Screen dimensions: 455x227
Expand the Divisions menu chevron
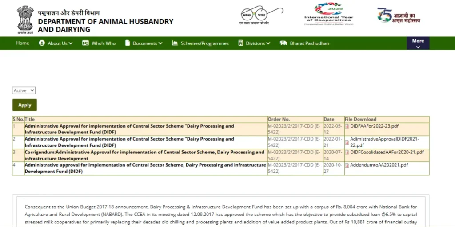tap(268, 43)
